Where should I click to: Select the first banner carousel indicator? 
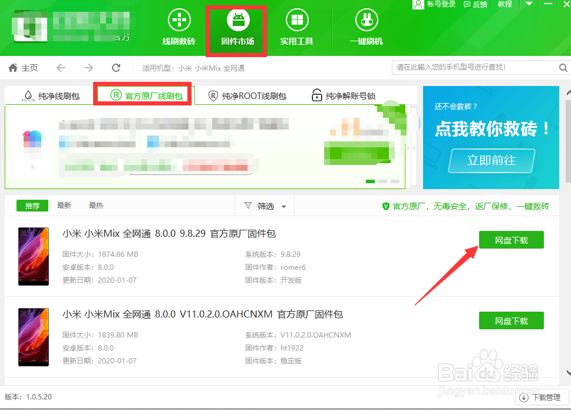(x=370, y=181)
